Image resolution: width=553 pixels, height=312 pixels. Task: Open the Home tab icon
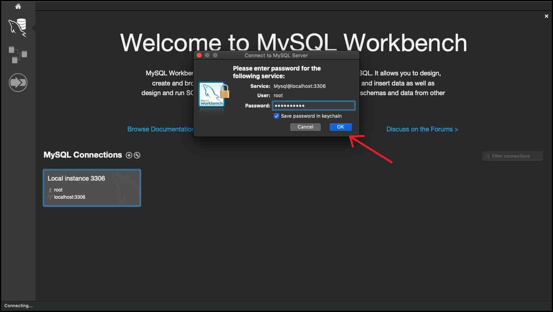pos(18,6)
